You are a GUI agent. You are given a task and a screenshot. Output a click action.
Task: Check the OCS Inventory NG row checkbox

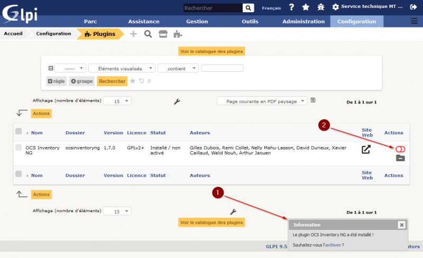19,148
